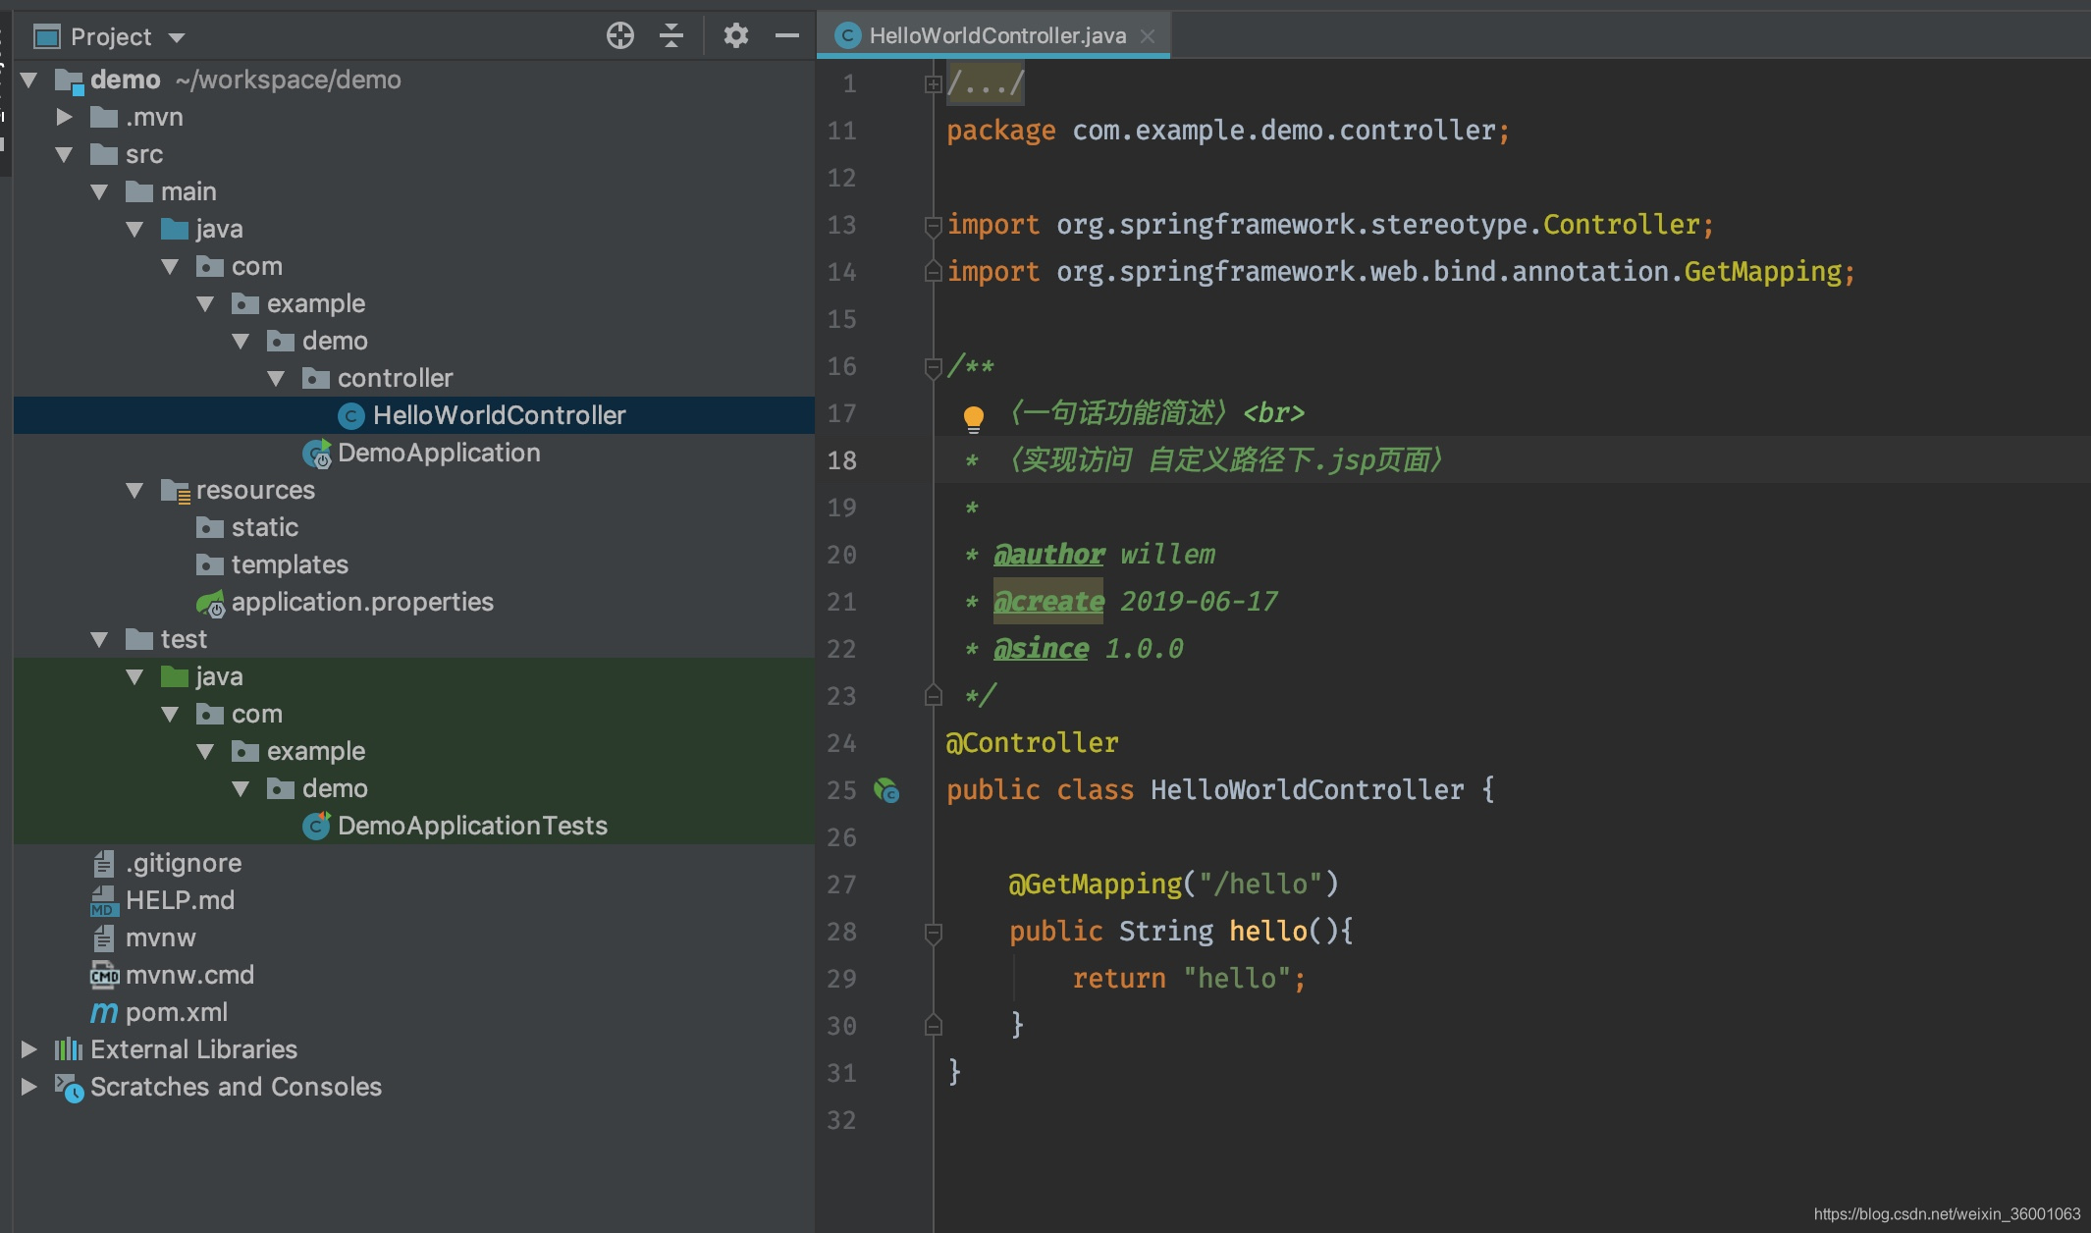Click the package declaration on line 11
Screen dimensions: 2091x1233
[1227, 131]
